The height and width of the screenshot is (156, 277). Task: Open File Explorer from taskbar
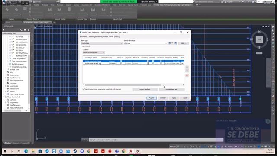[x=33, y=151]
